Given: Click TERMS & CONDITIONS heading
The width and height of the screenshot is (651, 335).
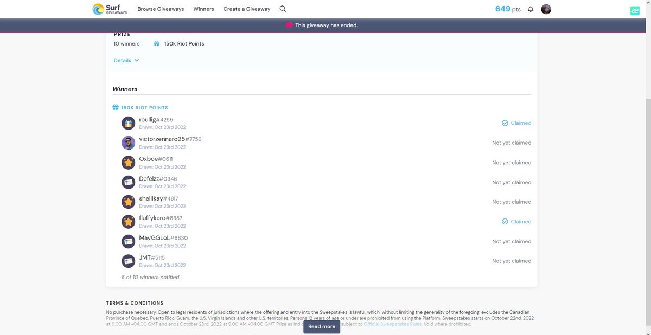Looking at the screenshot, I should point(135,303).
